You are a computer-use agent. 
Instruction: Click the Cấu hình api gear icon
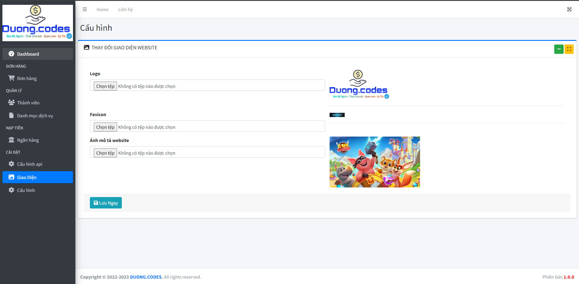pos(11,164)
